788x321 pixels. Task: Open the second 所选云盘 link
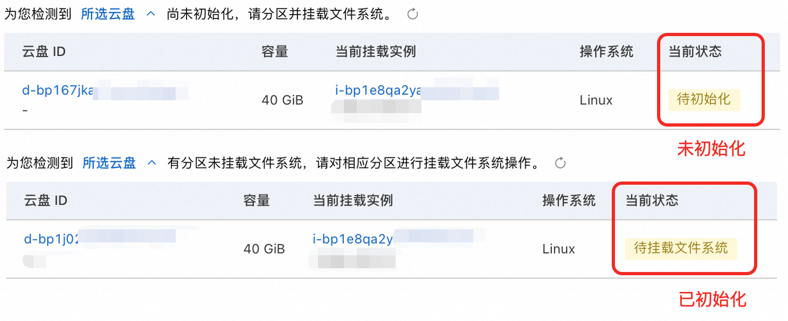tap(109, 163)
